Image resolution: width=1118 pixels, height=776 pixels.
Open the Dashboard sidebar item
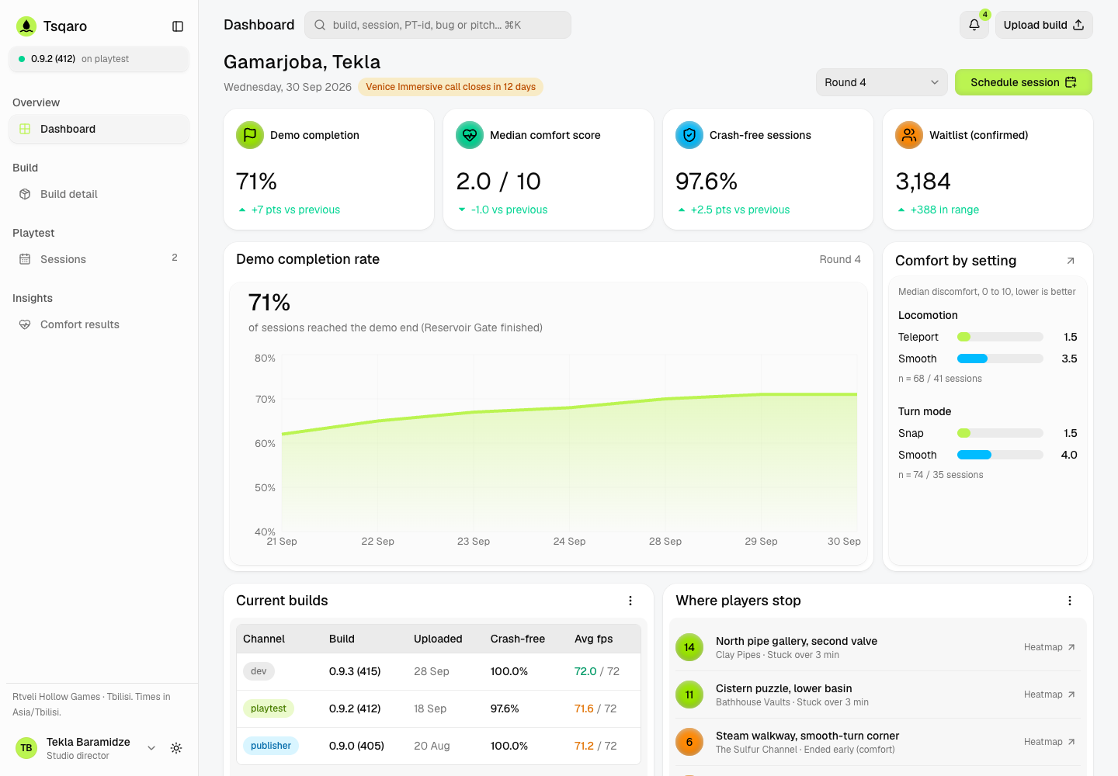(99, 129)
